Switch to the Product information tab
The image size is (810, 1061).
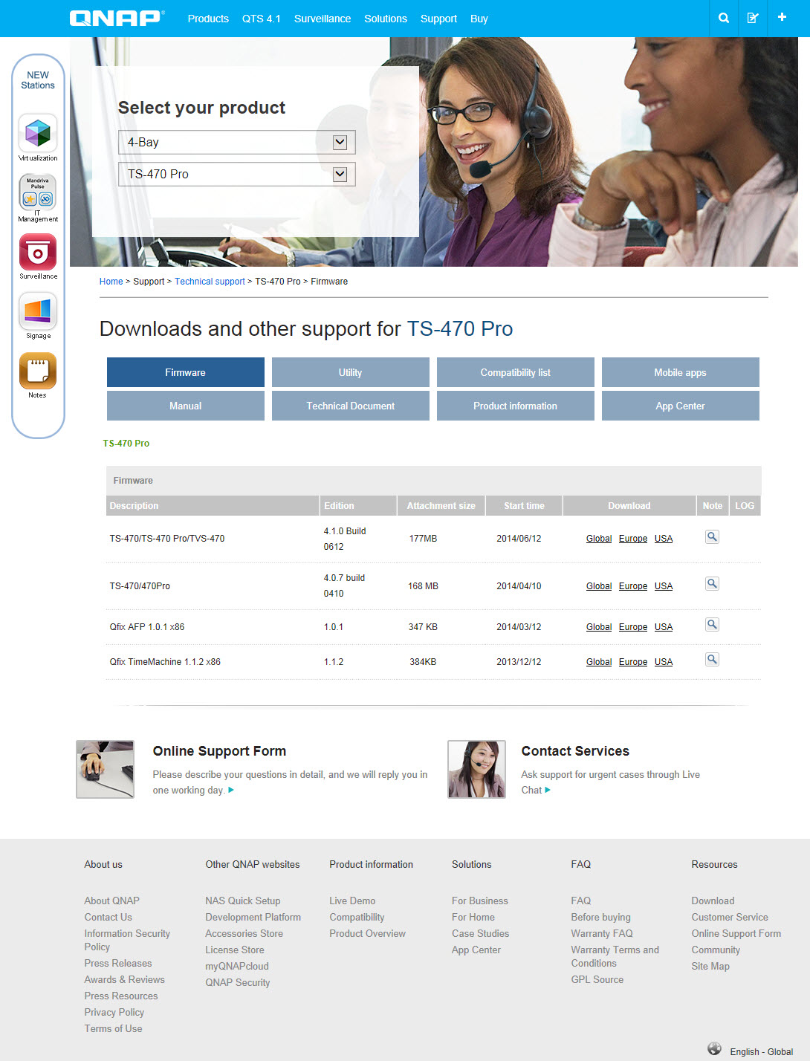(516, 406)
